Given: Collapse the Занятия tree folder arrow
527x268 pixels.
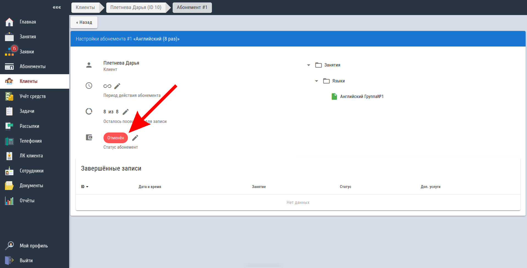Looking at the screenshot, I should click(309, 65).
